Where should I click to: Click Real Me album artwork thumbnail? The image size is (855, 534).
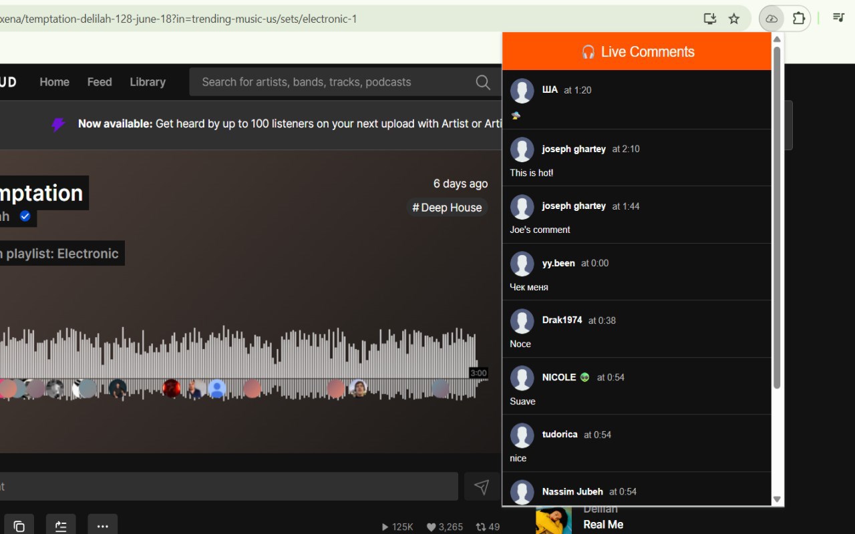coord(554,521)
